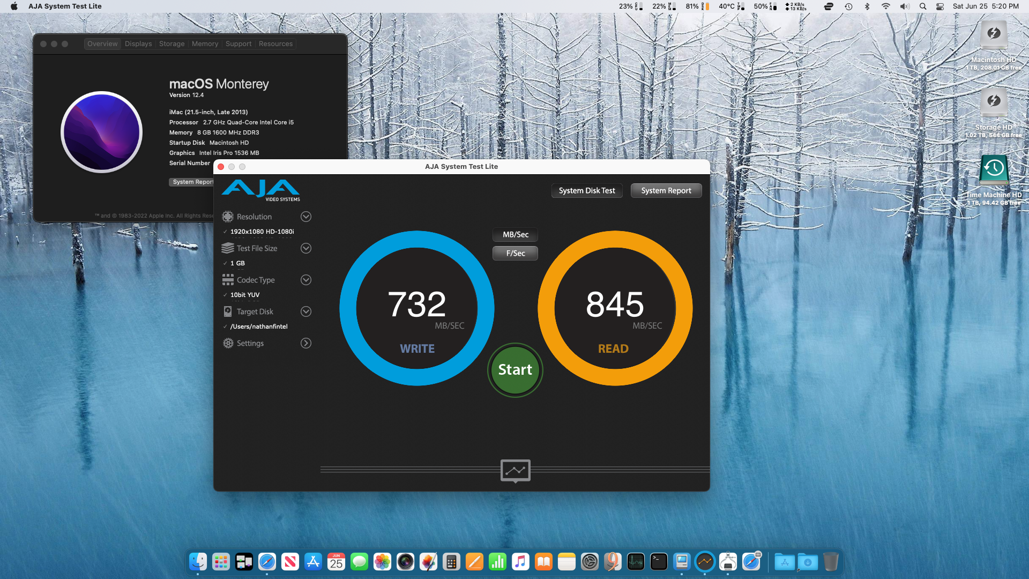Open Messages from the Dock
Viewport: 1029px width, 579px height.
tap(359, 562)
